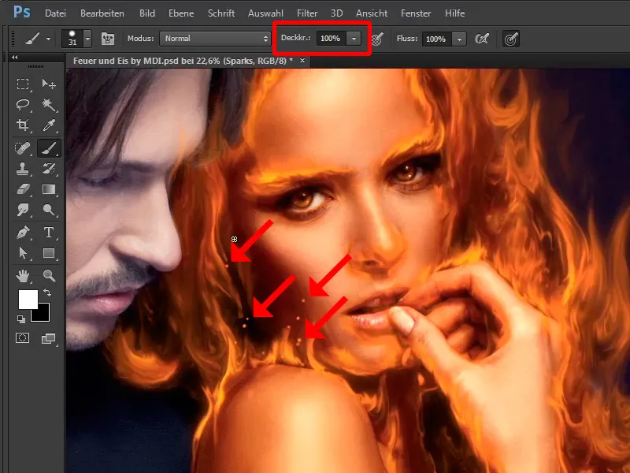The image size is (630, 473).
Task: Click the Fluss label
Action: tap(407, 39)
